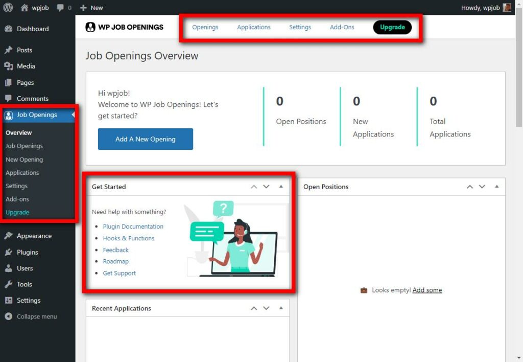Viewport: 523px width, 362px height.
Task: Open Settings in the Job Openings submenu
Action: click(x=16, y=186)
